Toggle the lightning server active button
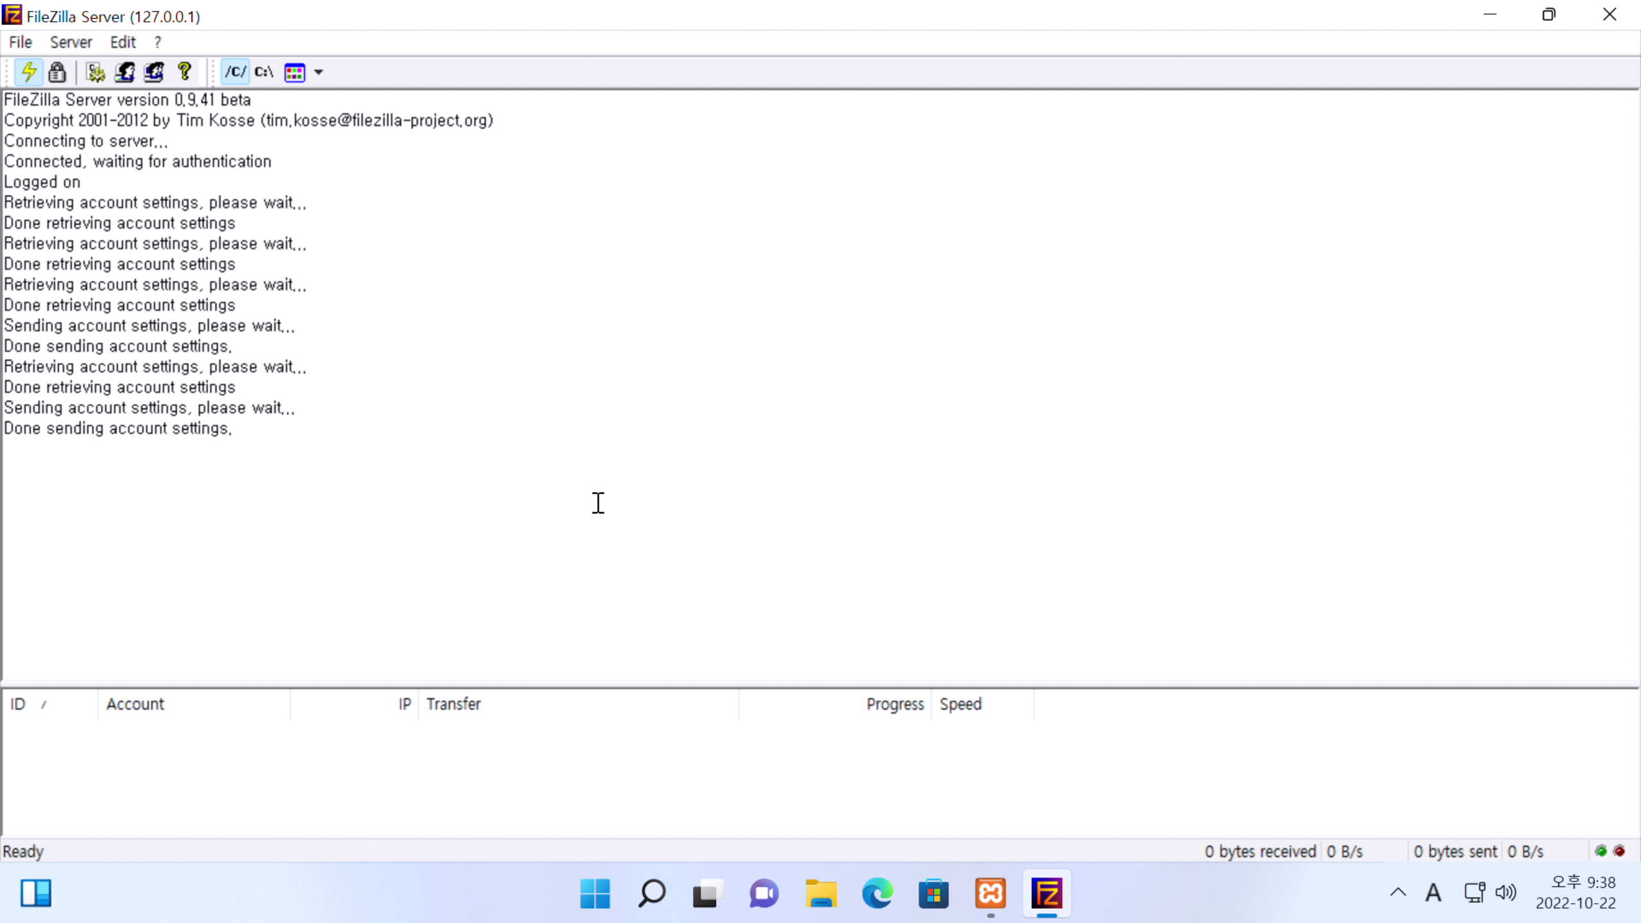Viewport: 1641px width, 923px height. click(29, 72)
